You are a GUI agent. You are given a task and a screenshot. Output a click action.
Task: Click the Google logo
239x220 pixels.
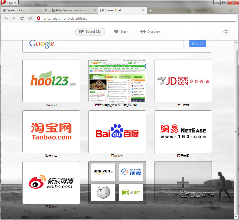42,44
